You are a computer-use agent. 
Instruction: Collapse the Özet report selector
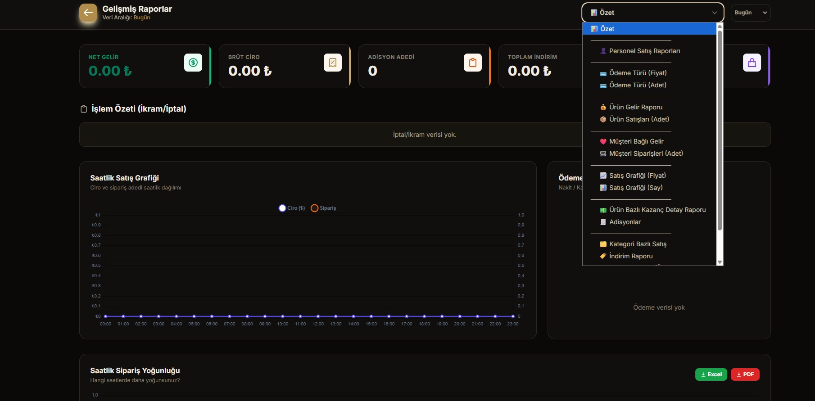click(653, 13)
